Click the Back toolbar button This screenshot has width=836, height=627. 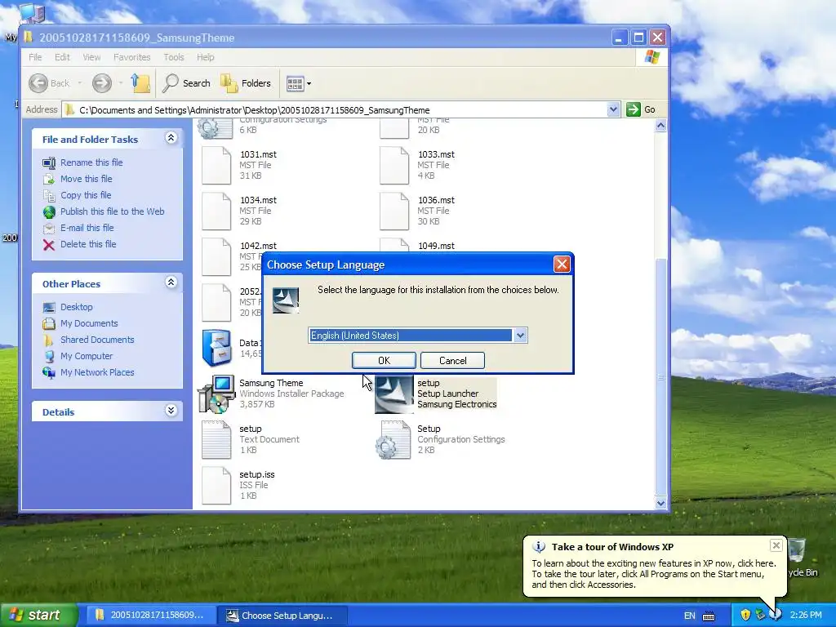pyautogui.click(x=49, y=83)
